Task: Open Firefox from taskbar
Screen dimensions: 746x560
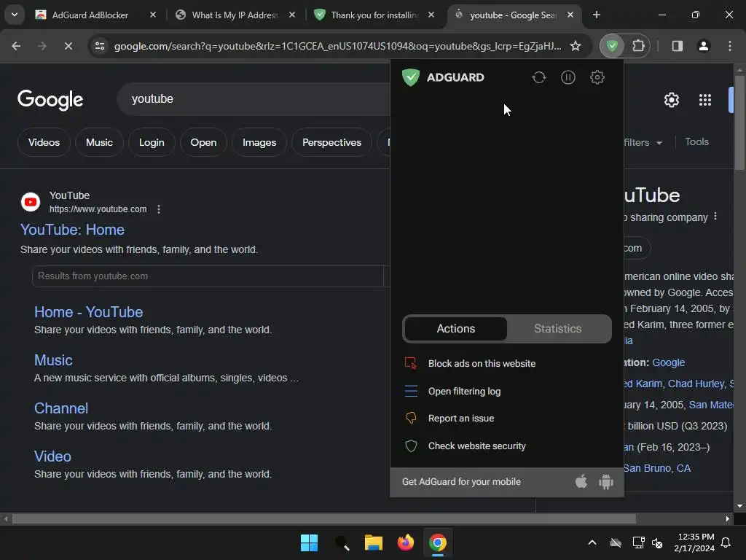Action: (405, 542)
